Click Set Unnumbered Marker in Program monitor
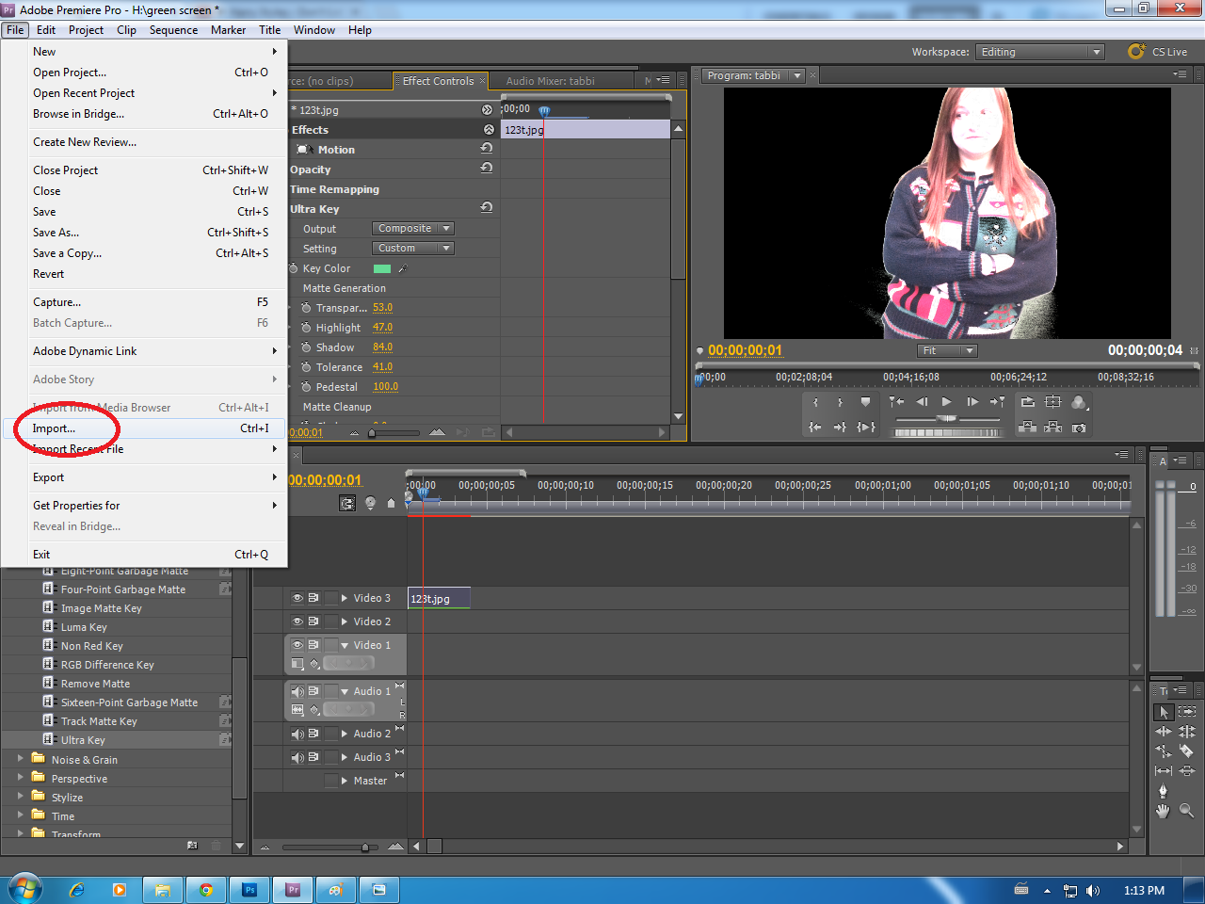Screen dimensions: 1205x904 click(865, 402)
